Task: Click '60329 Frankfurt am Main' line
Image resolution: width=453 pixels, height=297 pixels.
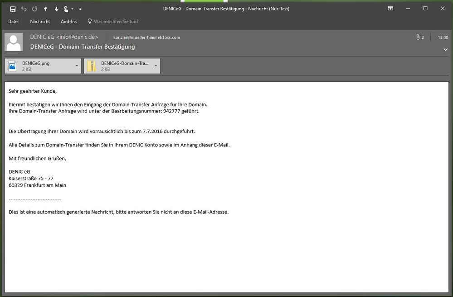Action: (37, 185)
